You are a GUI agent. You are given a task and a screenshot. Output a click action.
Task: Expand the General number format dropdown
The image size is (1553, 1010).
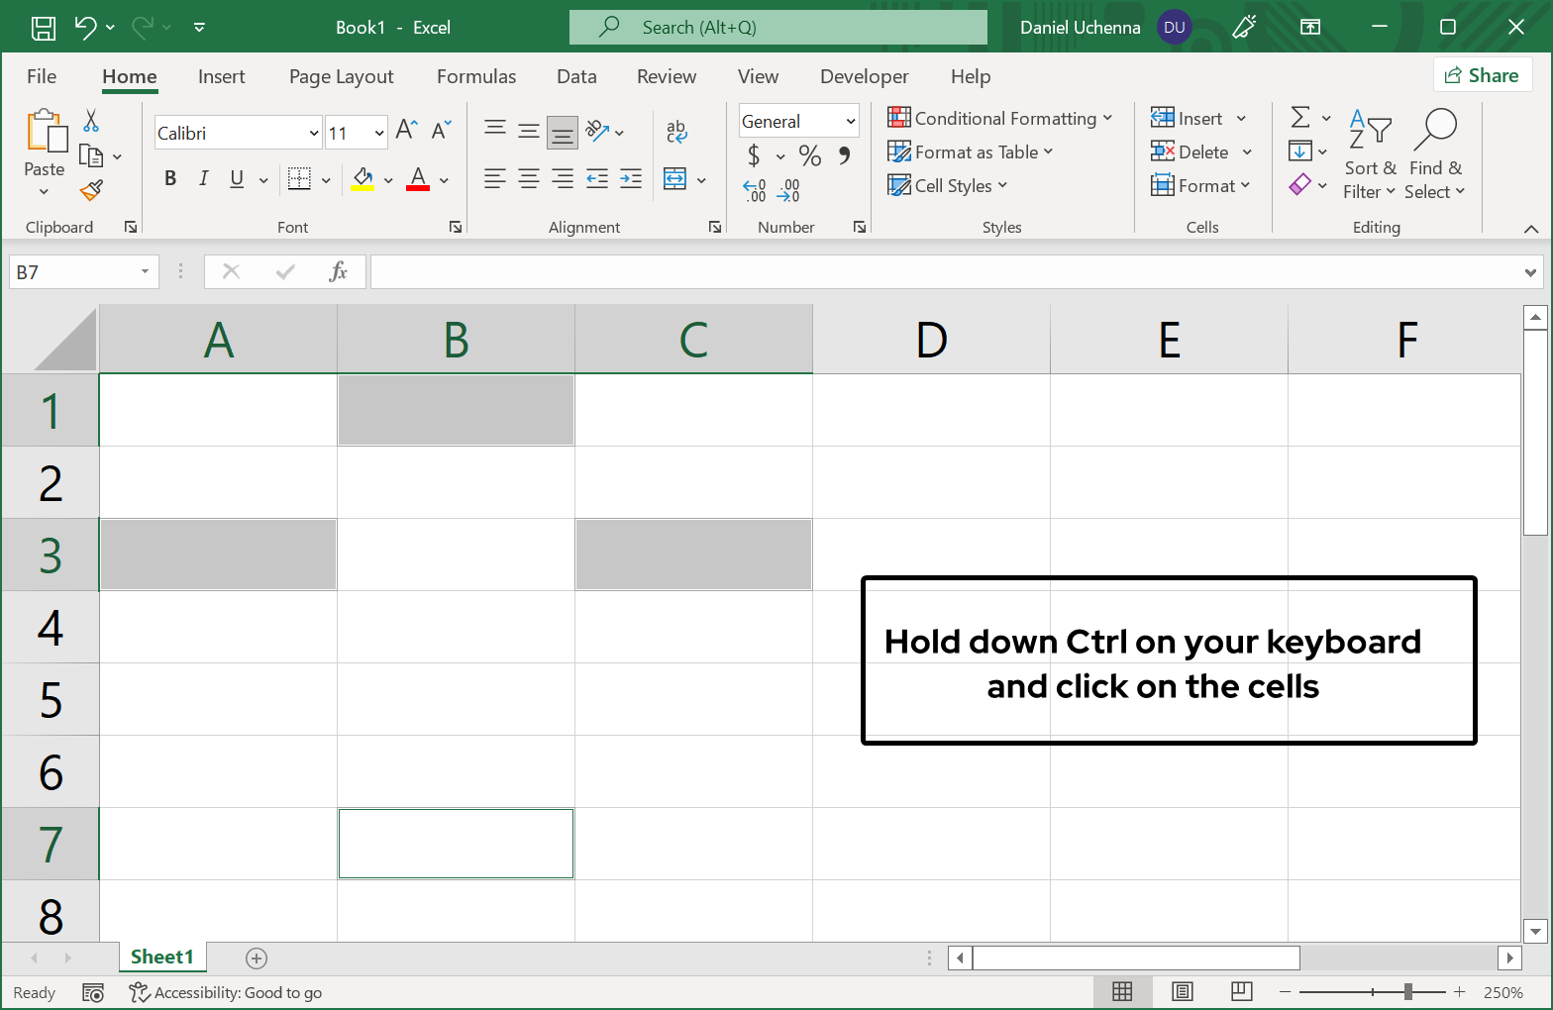pos(850,121)
